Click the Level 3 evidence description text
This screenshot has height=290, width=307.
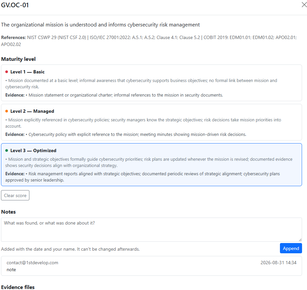pyautogui.click(x=143, y=177)
